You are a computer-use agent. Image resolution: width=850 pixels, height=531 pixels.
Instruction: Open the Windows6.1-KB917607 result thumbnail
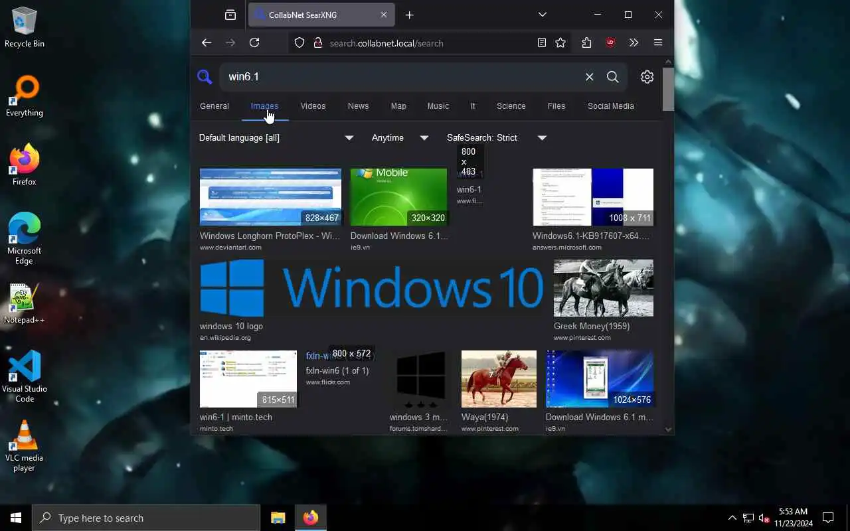(x=593, y=197)
